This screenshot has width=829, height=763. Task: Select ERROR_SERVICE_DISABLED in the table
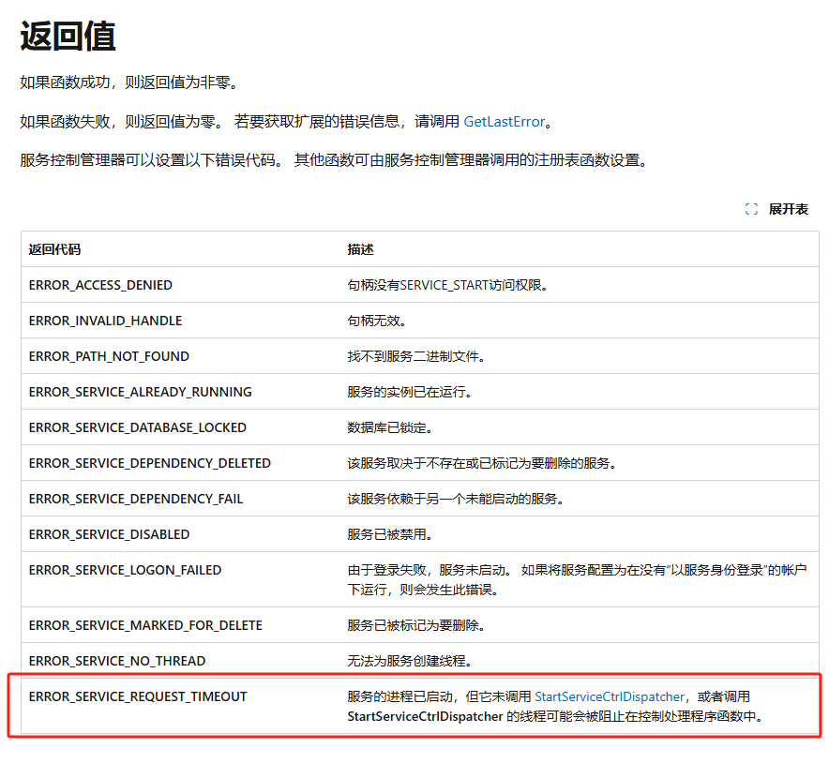pos(109,534)
